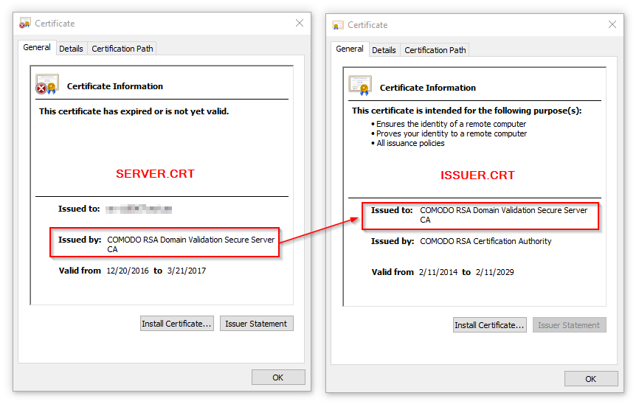Click 'This certificate has expired or is not yet valid.'

click(134, 111)
